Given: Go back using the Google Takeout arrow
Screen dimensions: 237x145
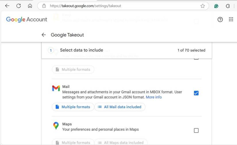Looking at the screenshot, I should click(x=44, y=35).
